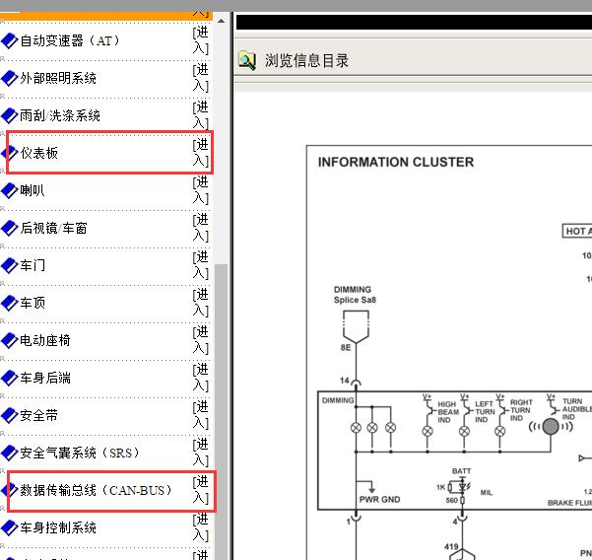
Task: Click [进入] link for 数据传输总线（CAN-BUS）
Action: pyautogui.click(x=201, y=490)
